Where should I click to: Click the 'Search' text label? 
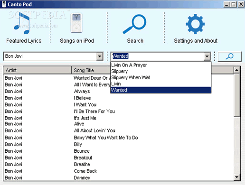pos(135,41)
